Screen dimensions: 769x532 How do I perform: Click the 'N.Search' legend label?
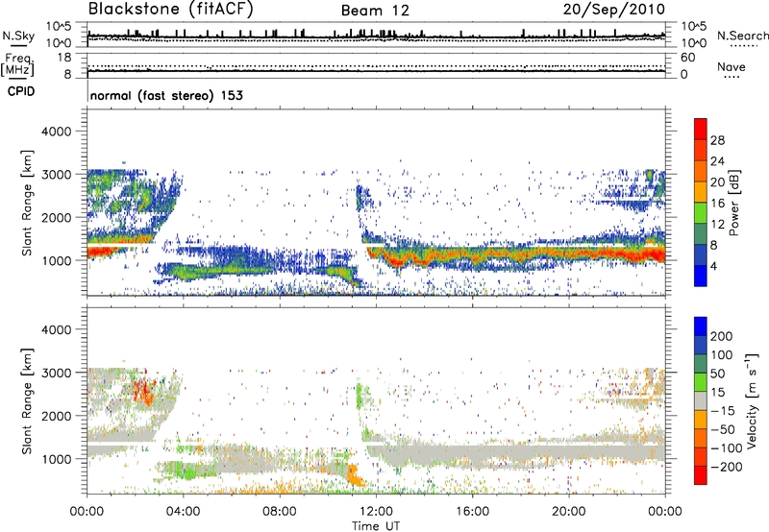(x=742, y=36)
